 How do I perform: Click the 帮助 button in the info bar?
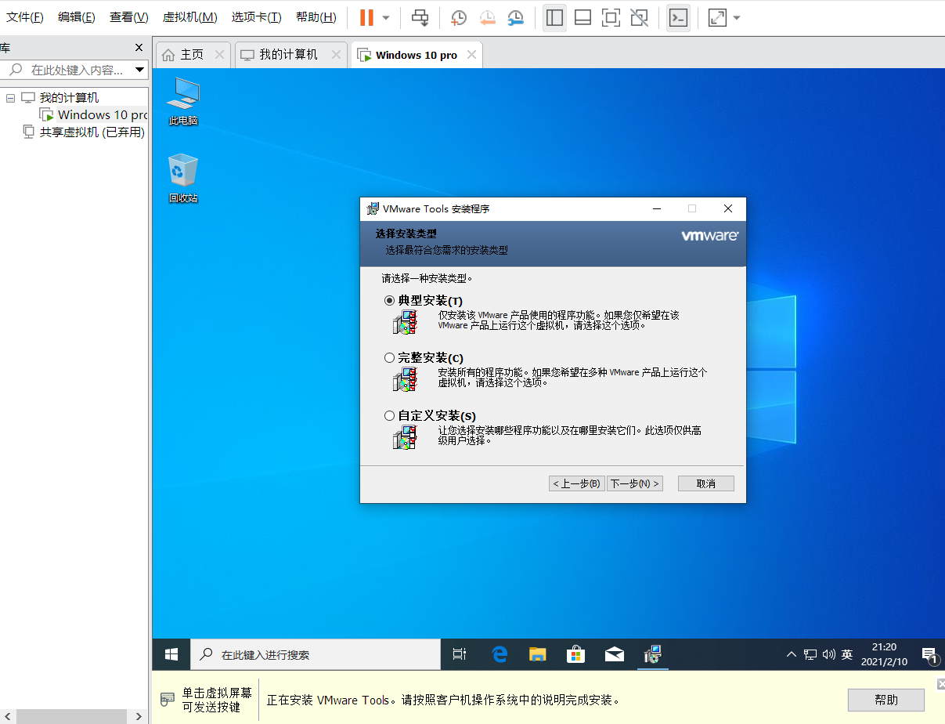886,700
